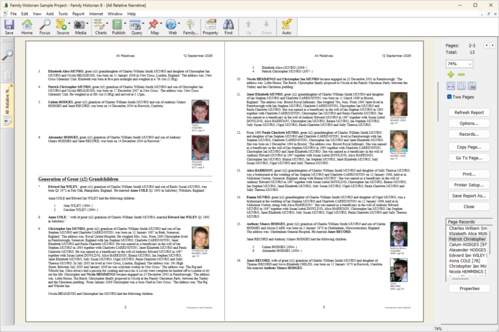
Task: Select fit-to-width page view icon
Action: point(451,86)
